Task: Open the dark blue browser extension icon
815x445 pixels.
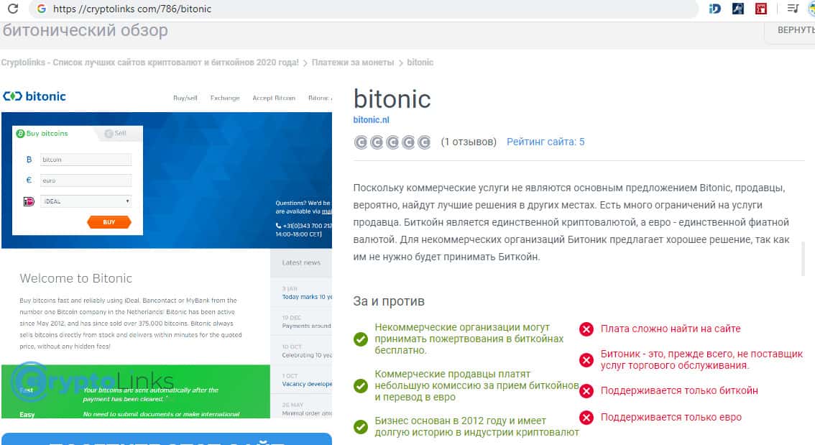Action: [737, 9]
